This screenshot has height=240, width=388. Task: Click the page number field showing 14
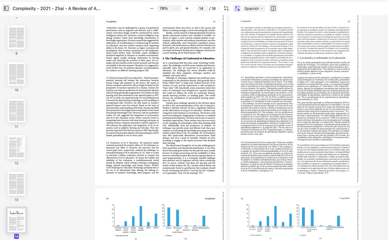click(x=202, y=8)
